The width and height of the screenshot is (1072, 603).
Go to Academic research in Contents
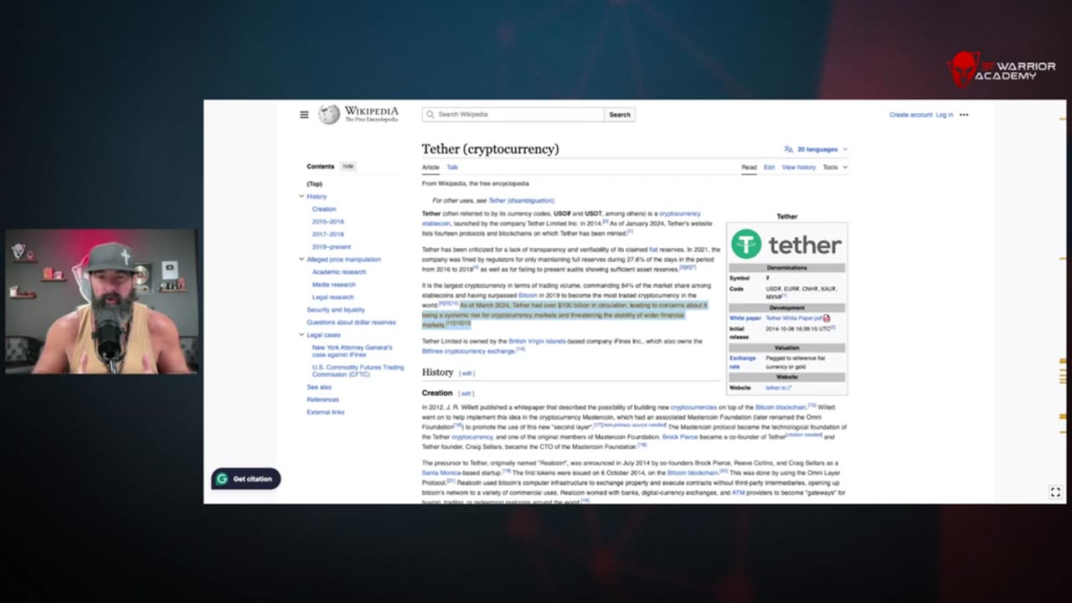tap(339, 272)
